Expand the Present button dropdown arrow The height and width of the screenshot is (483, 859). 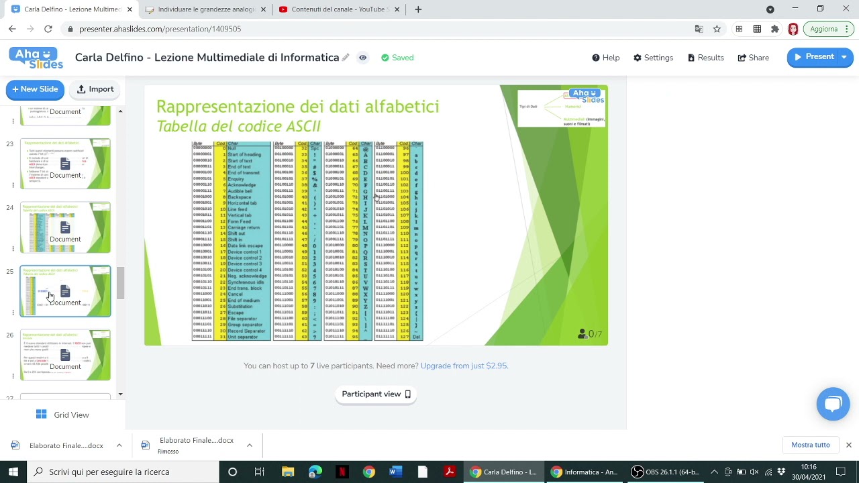pos(844,57)
